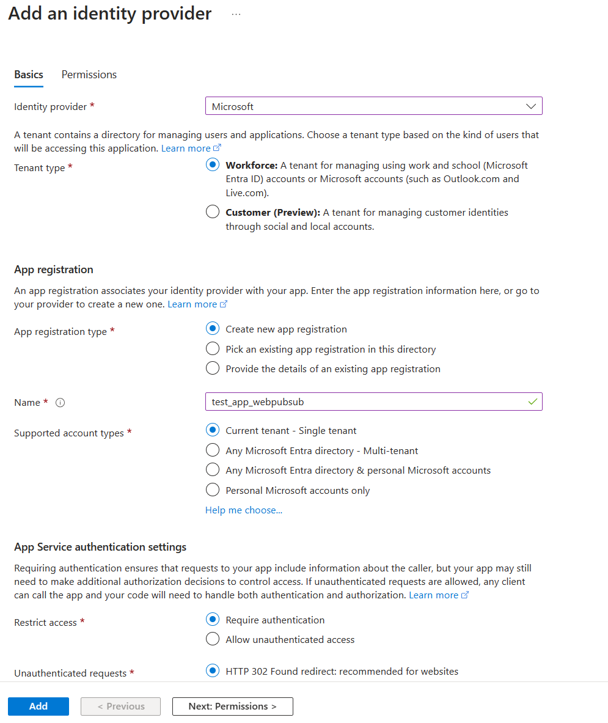Open the Identity provider dropdown
Screen dimensions: 608x723
[x=373, y=106]
